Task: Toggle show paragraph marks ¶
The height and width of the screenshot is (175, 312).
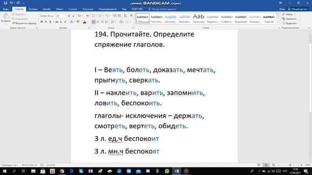Action: pyautogui.click(x=131, y=16)
